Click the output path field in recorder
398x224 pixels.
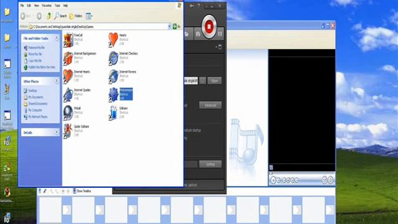[191, 81]
